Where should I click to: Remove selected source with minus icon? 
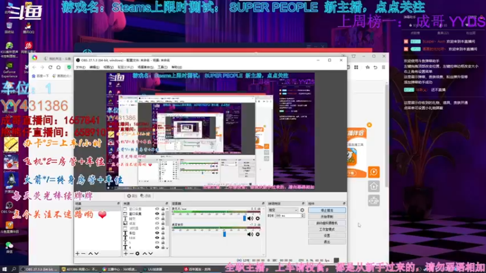(131, 254)
